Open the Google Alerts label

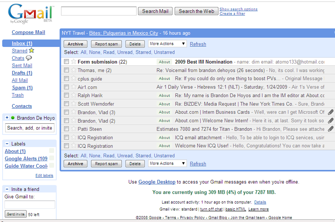pyautogui.click(x=26, y=159)
